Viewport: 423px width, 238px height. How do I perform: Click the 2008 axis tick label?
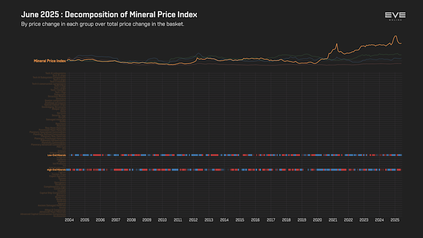tap(132, 220)
